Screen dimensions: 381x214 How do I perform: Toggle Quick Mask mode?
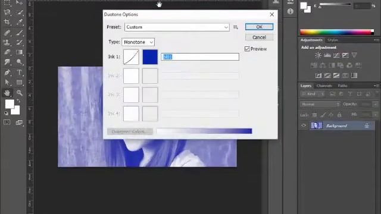(x=7, y=122)
